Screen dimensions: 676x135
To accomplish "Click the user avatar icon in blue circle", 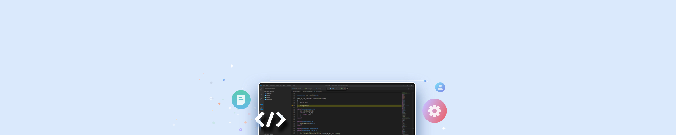I will pos(440,87).
